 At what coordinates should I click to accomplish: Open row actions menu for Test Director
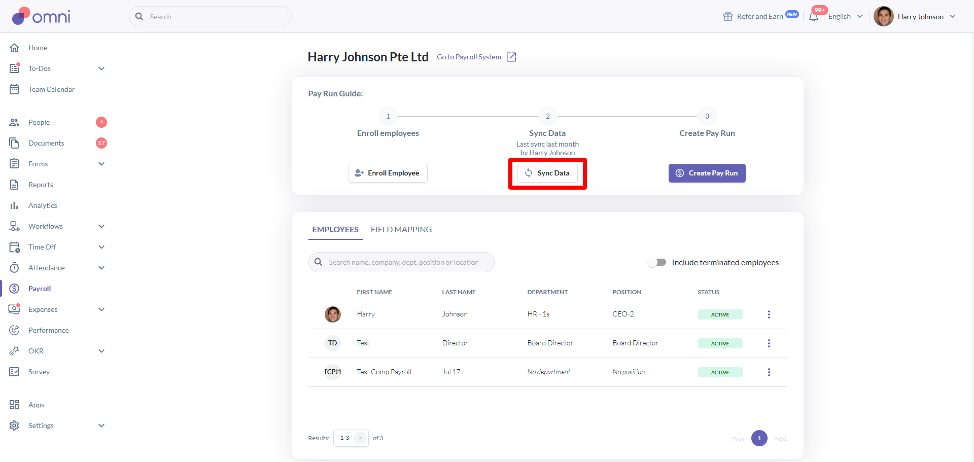point(769,343)
